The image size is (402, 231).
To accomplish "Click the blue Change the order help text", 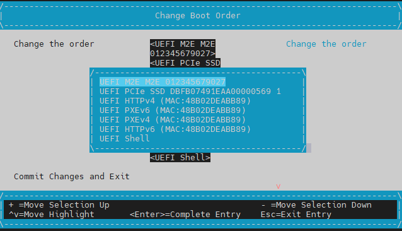I will coord(326,44).
